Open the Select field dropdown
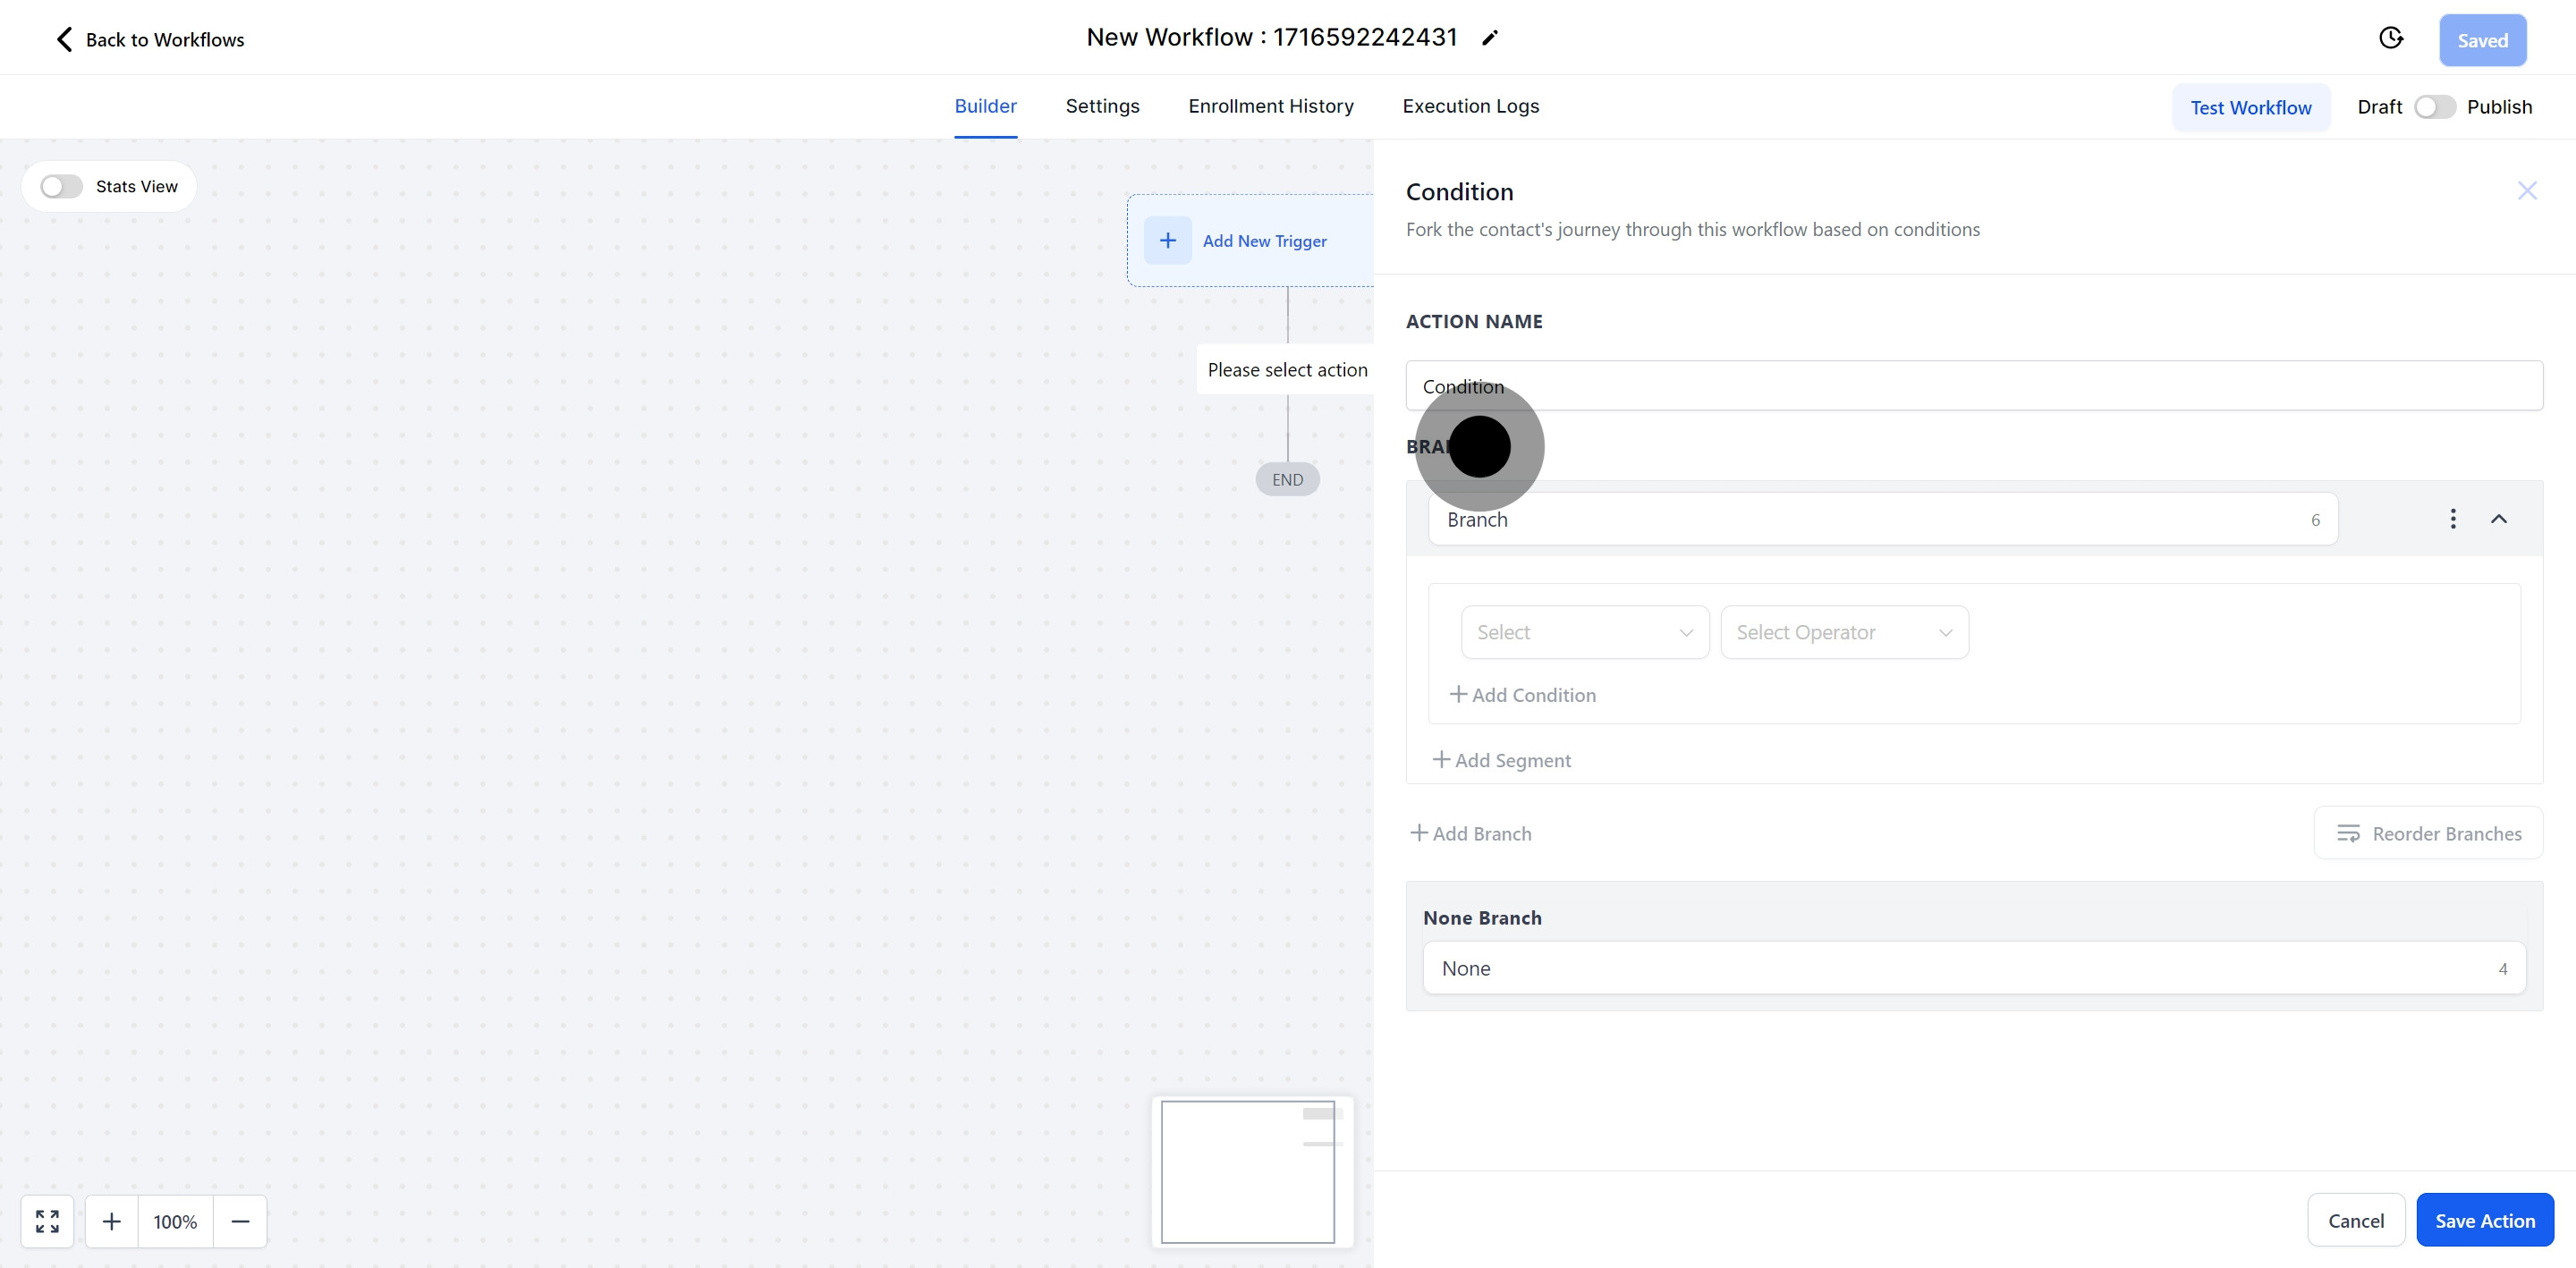Screen dimensions: 2576x1268 [1584, 632]
